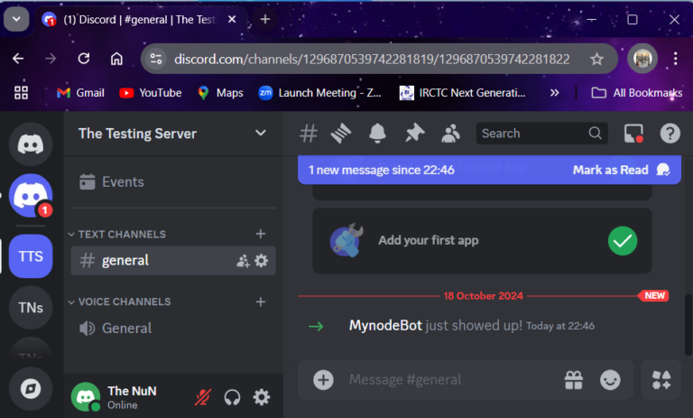Send a gift via gift icon
This screenshot has height=418, width=693.
574,380
